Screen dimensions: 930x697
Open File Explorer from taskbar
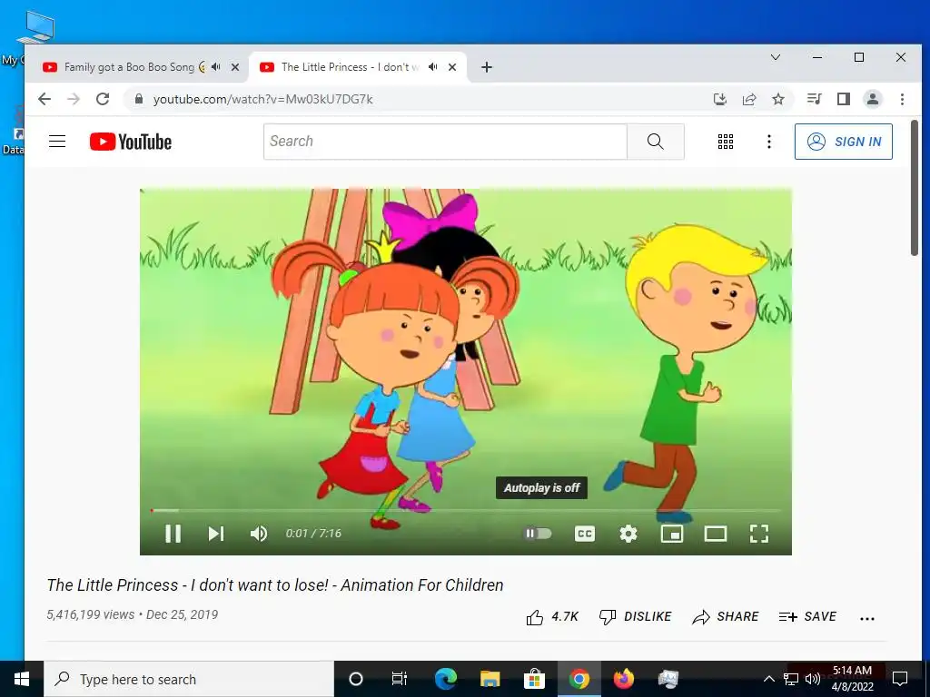(x=490, y=679)
